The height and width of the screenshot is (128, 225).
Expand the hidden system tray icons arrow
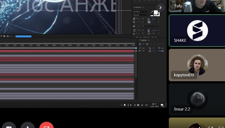click(x=122, y=105)
